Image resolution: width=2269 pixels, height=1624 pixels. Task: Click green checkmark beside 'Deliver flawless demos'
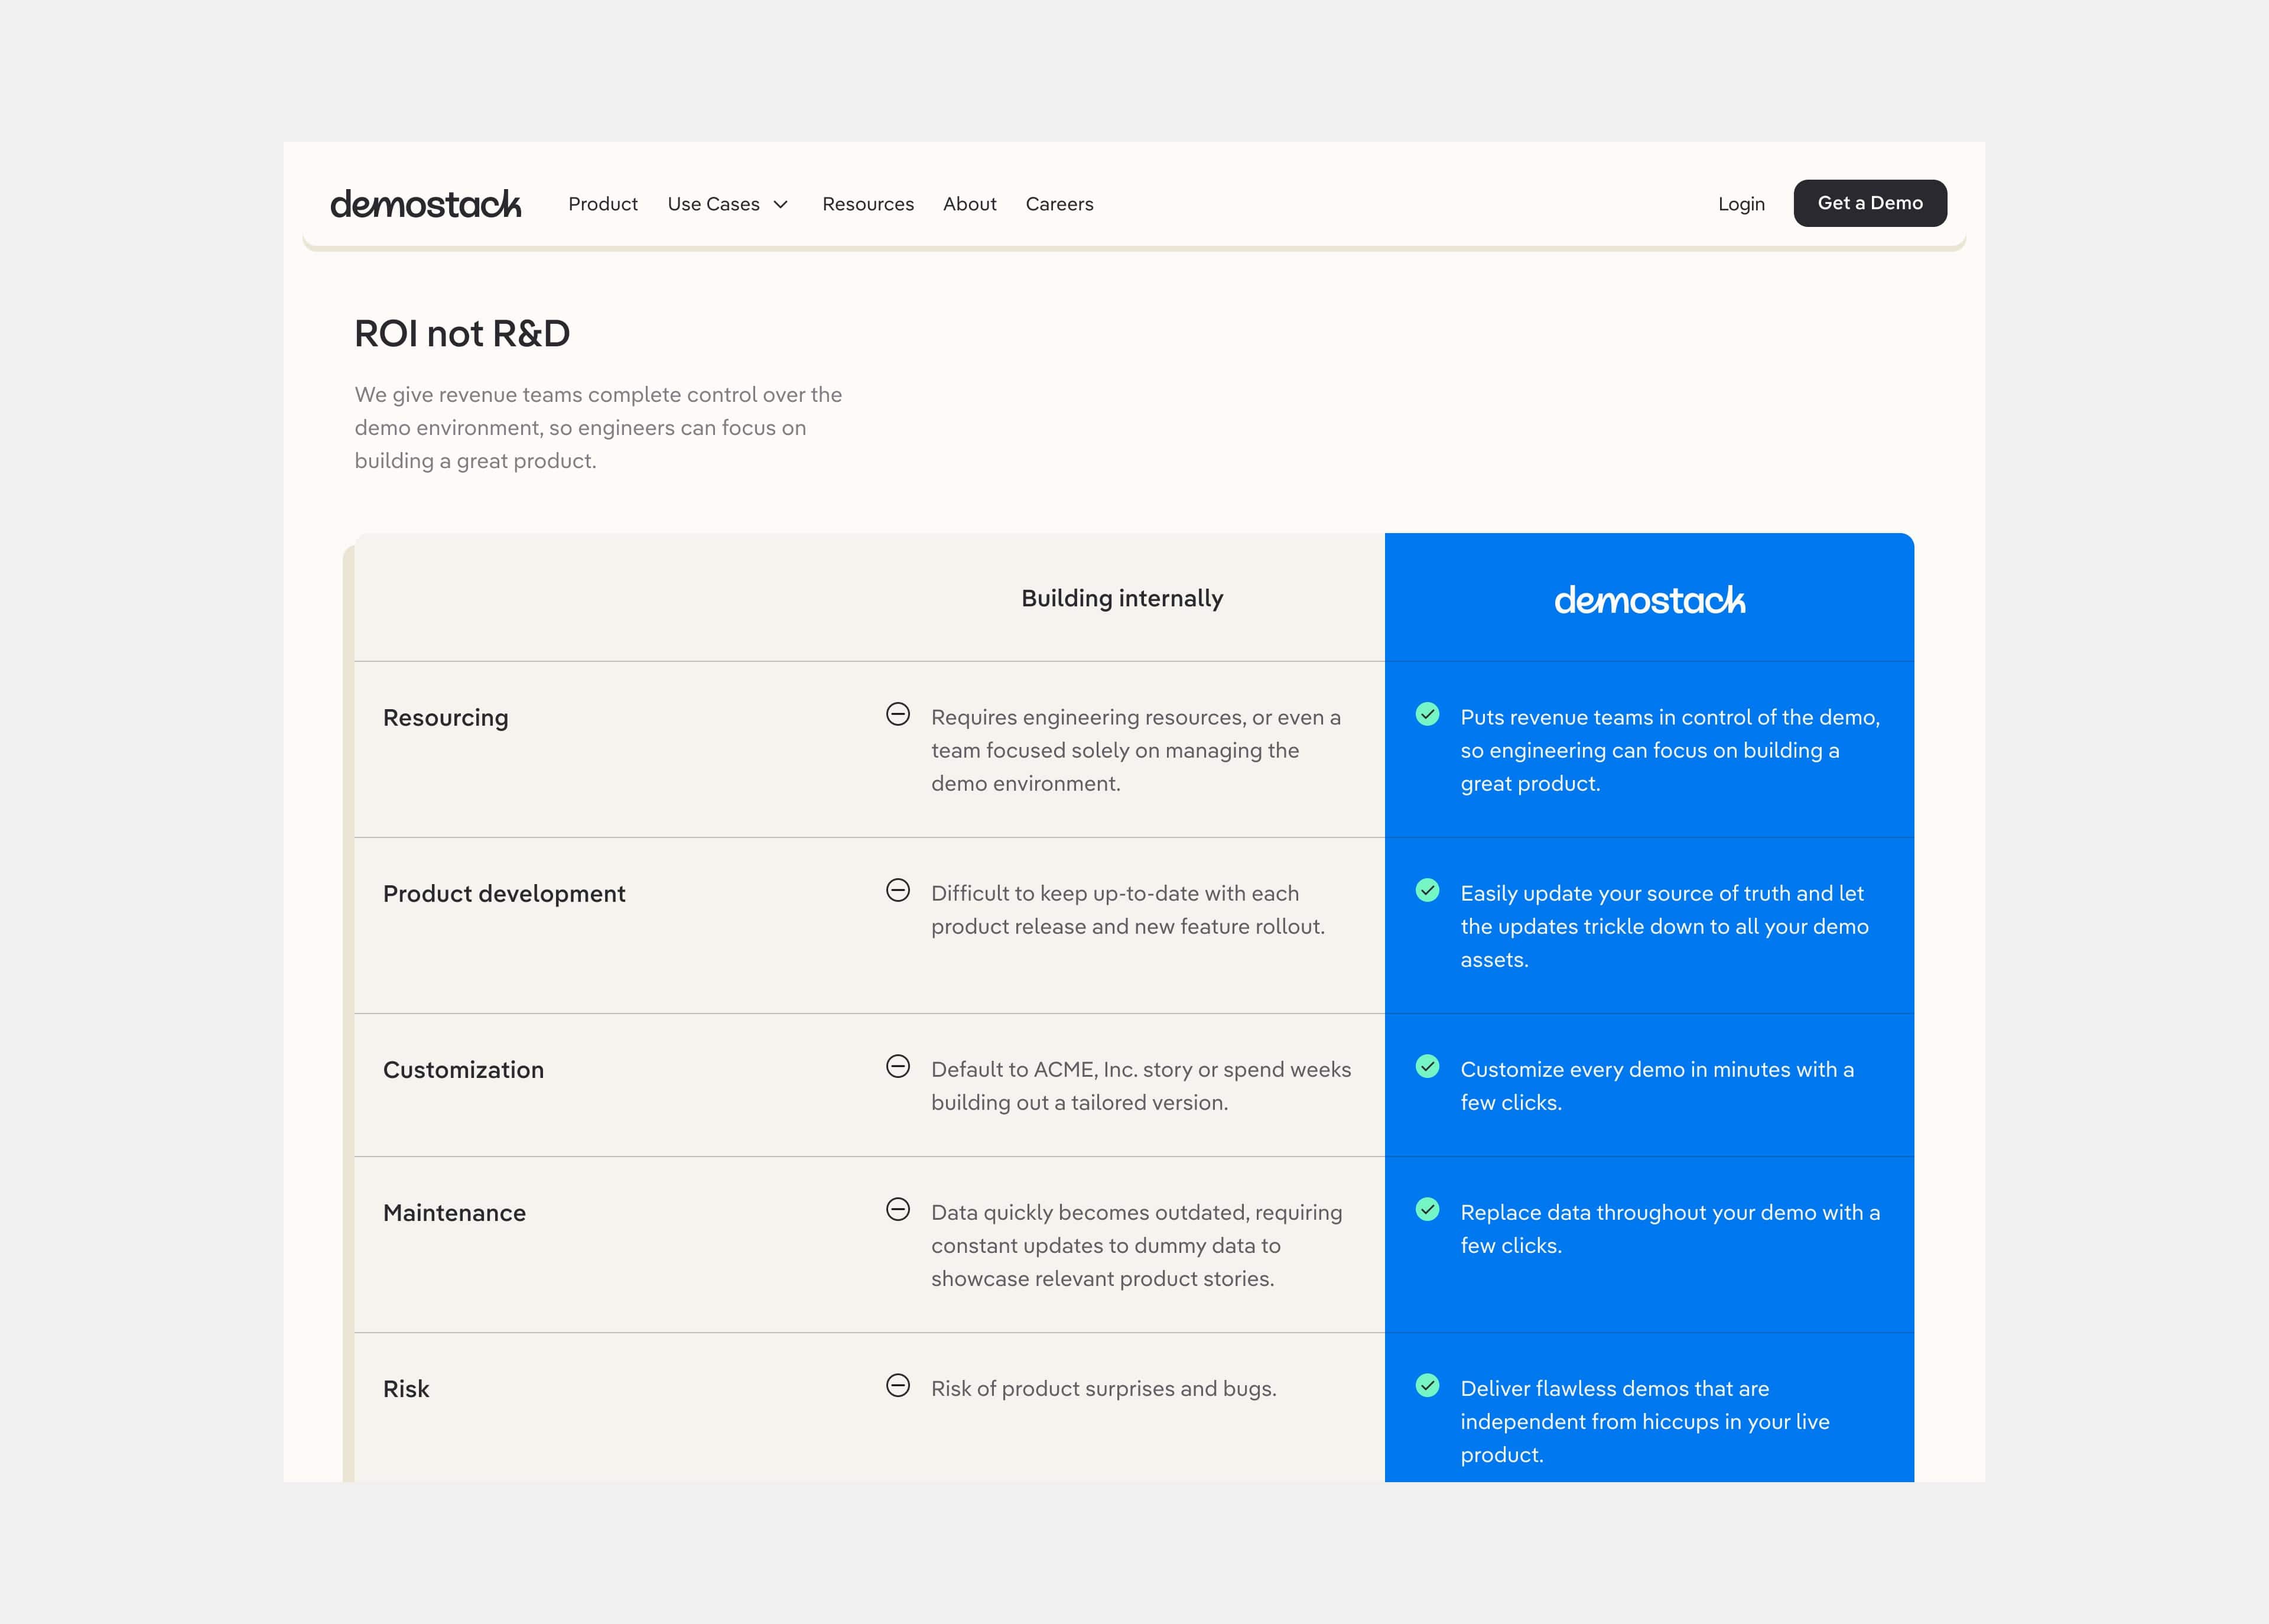[1428, 1385]
